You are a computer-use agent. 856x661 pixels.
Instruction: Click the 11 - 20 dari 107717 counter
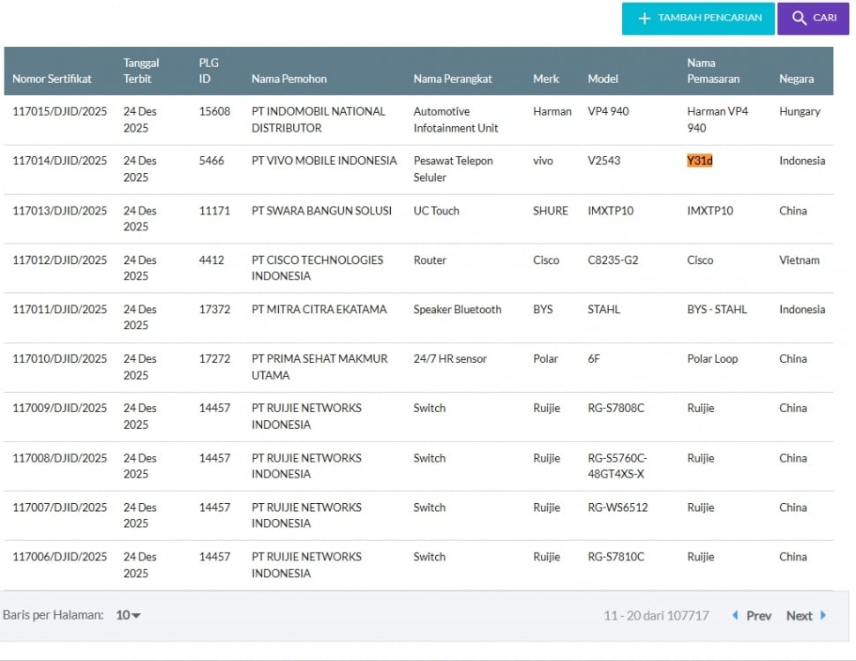click(657, 615)
